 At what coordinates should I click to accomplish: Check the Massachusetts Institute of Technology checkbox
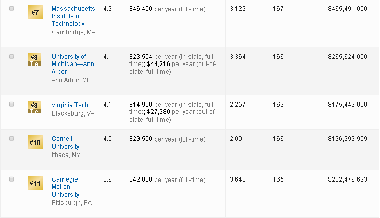click(x=12, y=9)
